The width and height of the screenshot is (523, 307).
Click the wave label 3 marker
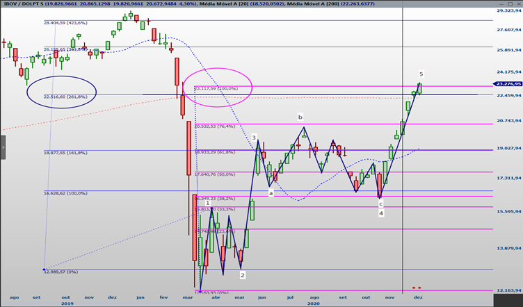pyautogui.click(x=254, y=138)
